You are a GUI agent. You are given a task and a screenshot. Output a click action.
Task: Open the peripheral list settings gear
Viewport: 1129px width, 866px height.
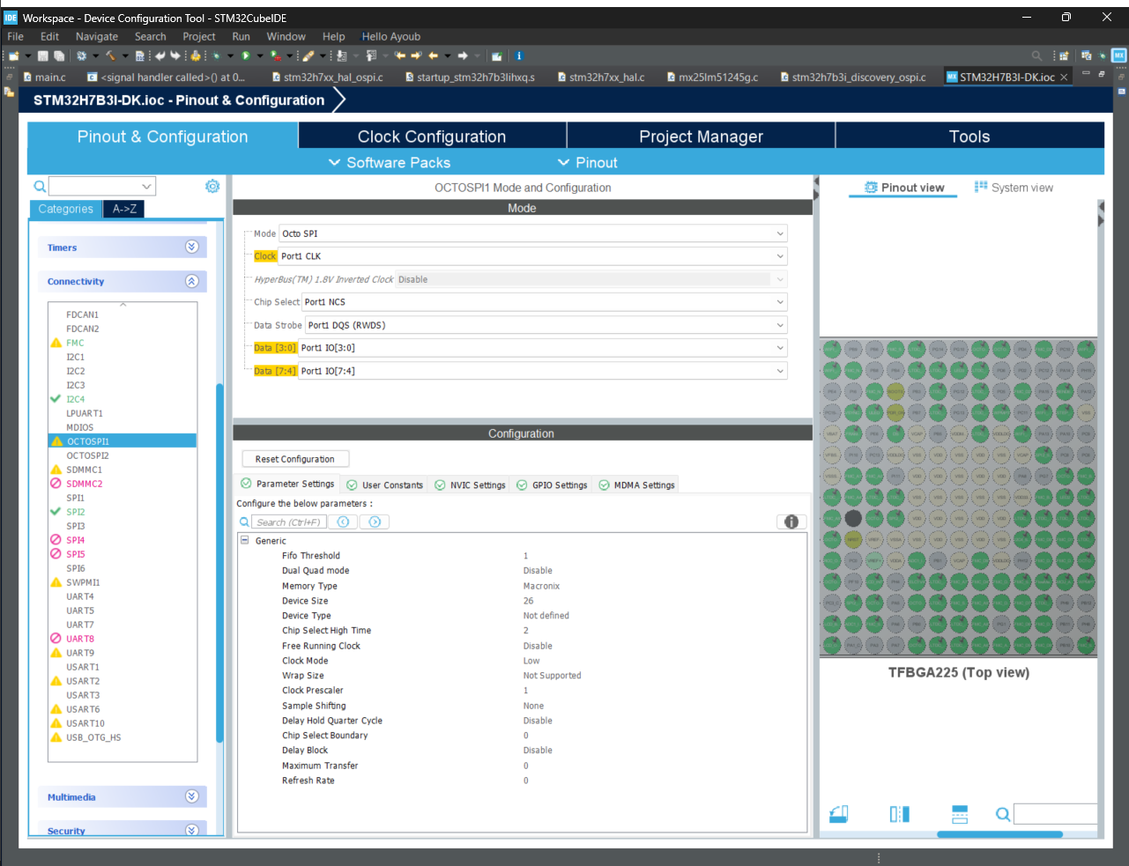point(212,186)
